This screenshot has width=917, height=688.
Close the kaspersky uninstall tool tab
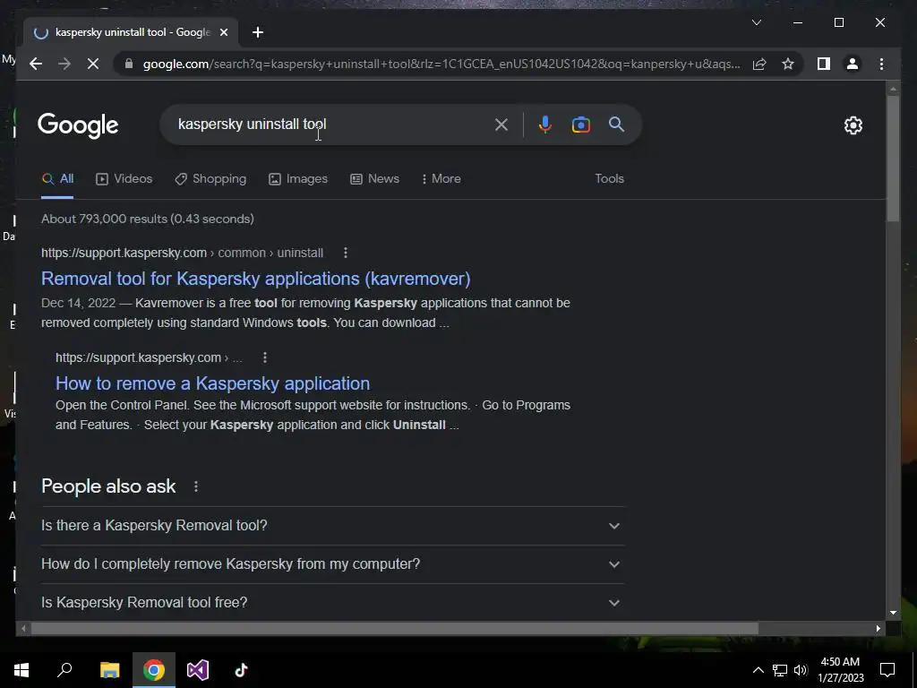tap(223, 32)
